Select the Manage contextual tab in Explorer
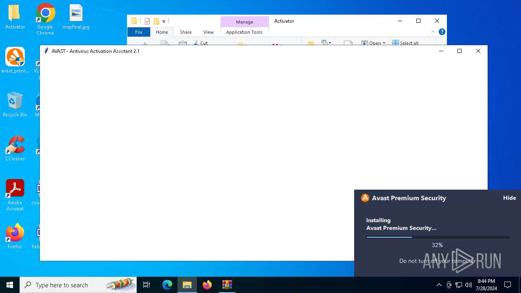The height and width of the screenshot is (293, 521). tap(245, 22)
